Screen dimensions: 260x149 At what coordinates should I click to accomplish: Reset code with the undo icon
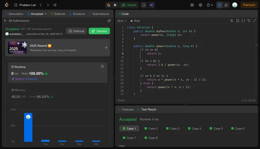[x=249, y=21]
